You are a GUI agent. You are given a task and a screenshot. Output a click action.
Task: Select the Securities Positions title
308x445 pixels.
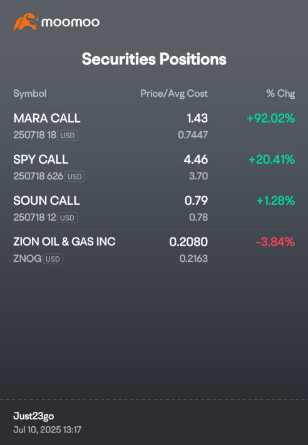tap(154, 59)
